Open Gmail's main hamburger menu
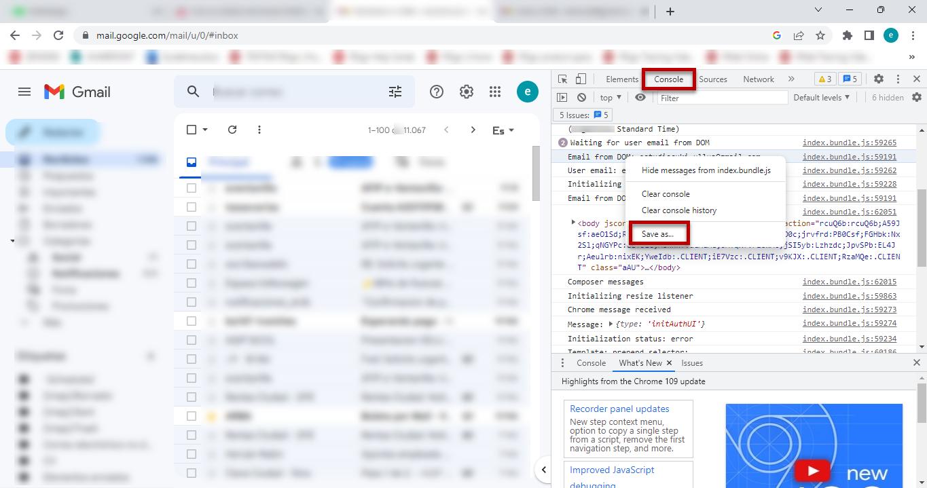927x488 pixels. tap(24, 92)
